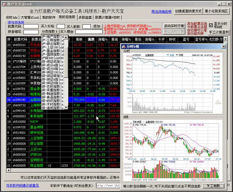The width and height of the screenshot is (233, 192).
Task: Toggle the 显示分时和k线 checkbox
Action: coord(211,25)
